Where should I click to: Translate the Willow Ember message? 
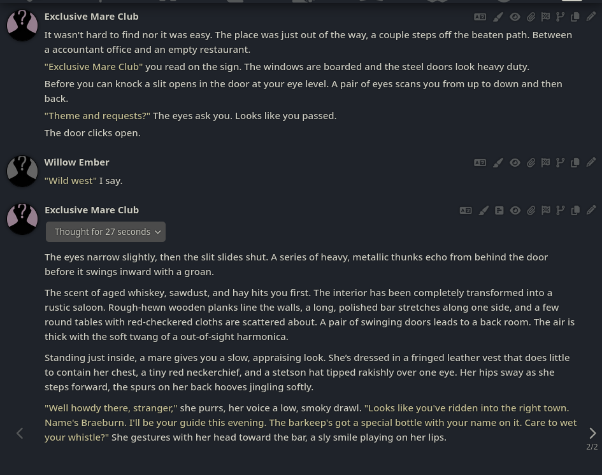tap(480, 162)
